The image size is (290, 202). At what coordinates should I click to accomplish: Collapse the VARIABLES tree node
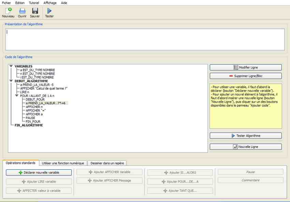11,66
